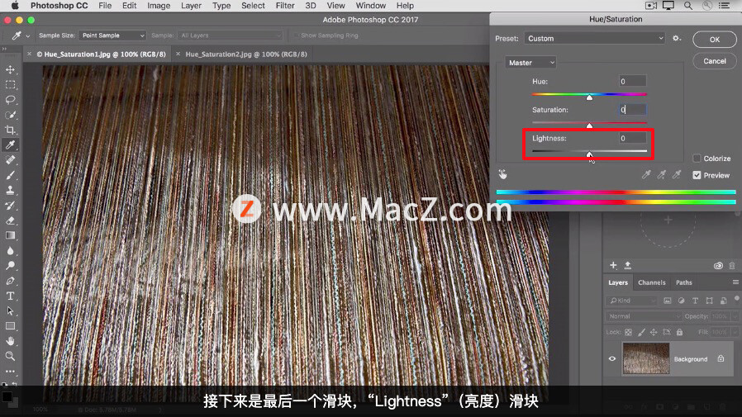The height and width of the screenshot is (417, 742).
Task: Select the Eraser tool
Action: [x=10, y=220]
